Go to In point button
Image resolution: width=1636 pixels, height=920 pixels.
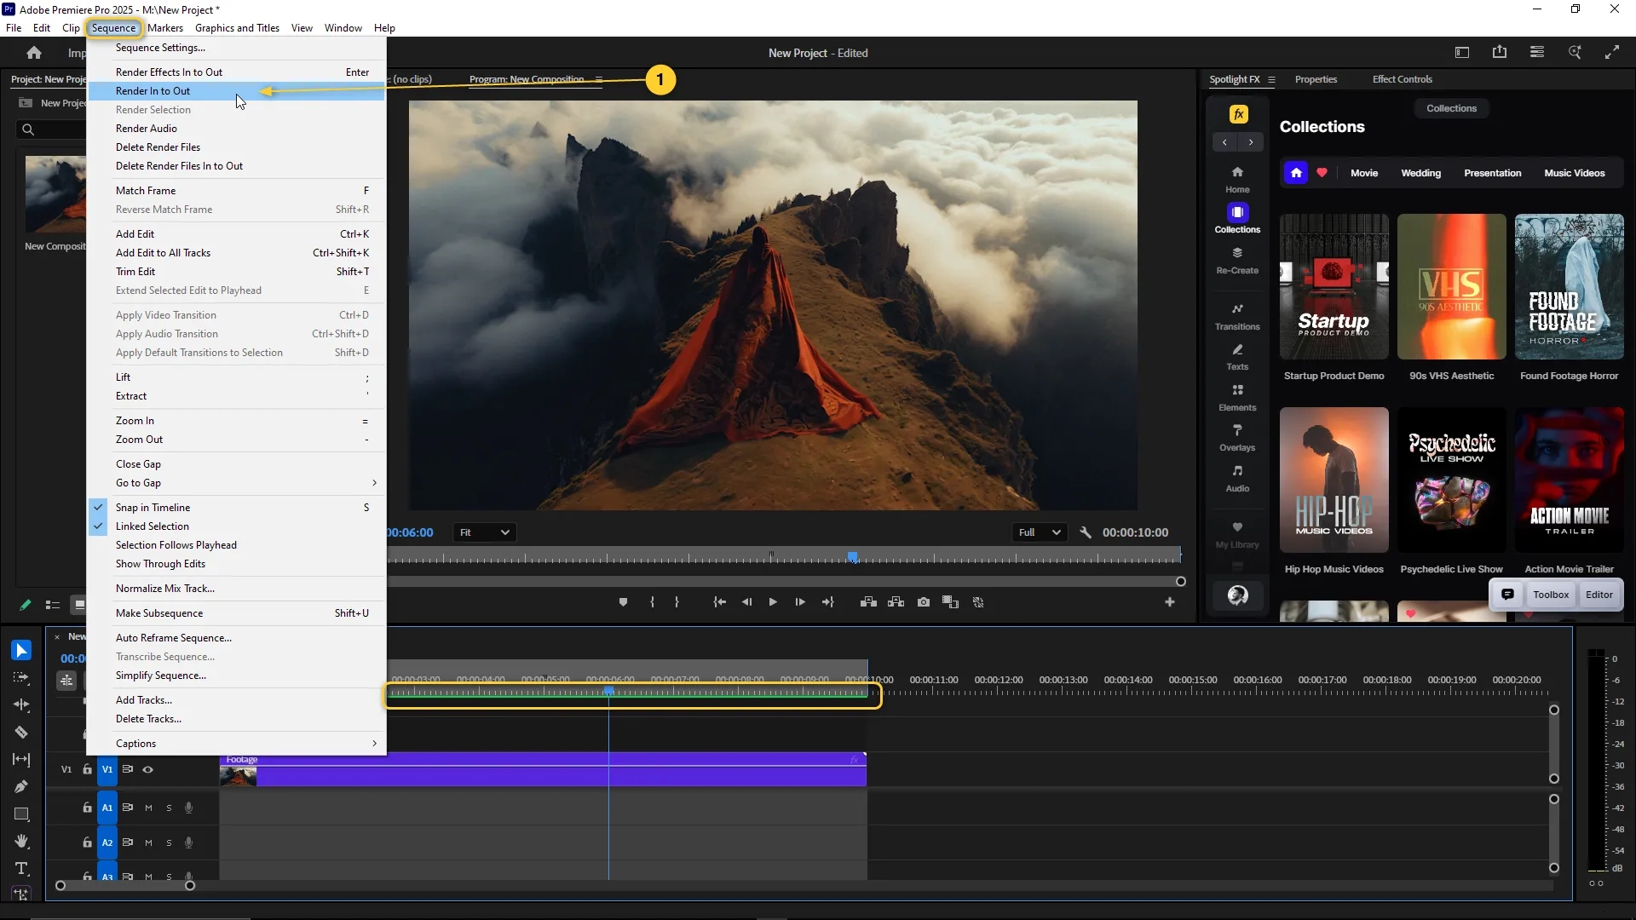[x=720, y=602]
